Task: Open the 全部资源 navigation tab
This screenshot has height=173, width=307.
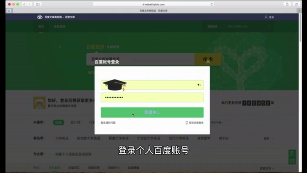Action: click(x=59, y=27)
